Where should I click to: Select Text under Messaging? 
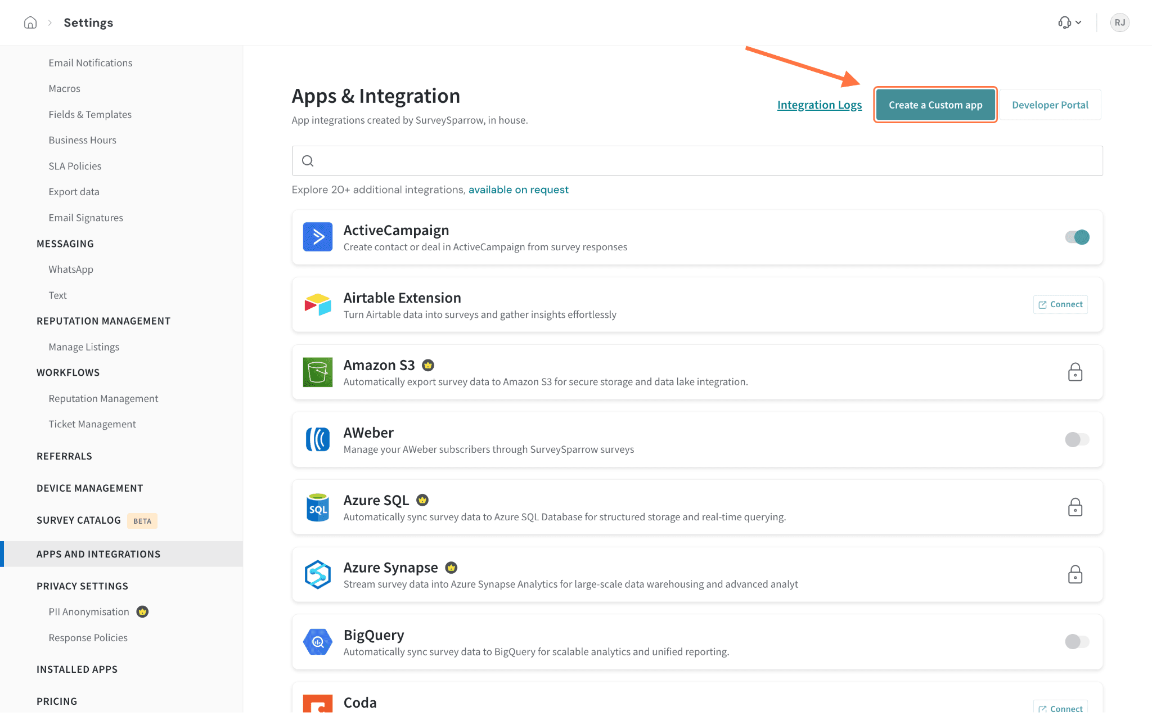57,295
